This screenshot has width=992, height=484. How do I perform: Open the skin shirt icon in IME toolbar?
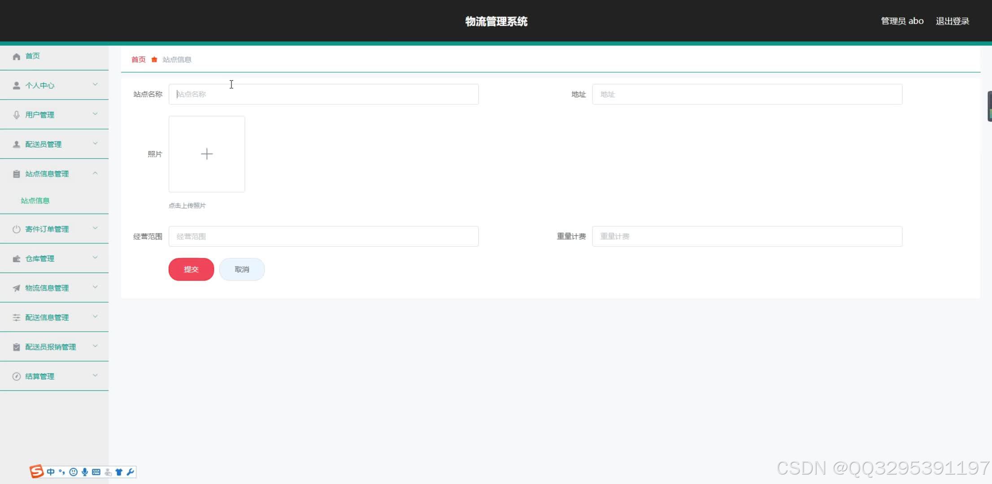tap(119, 472)
